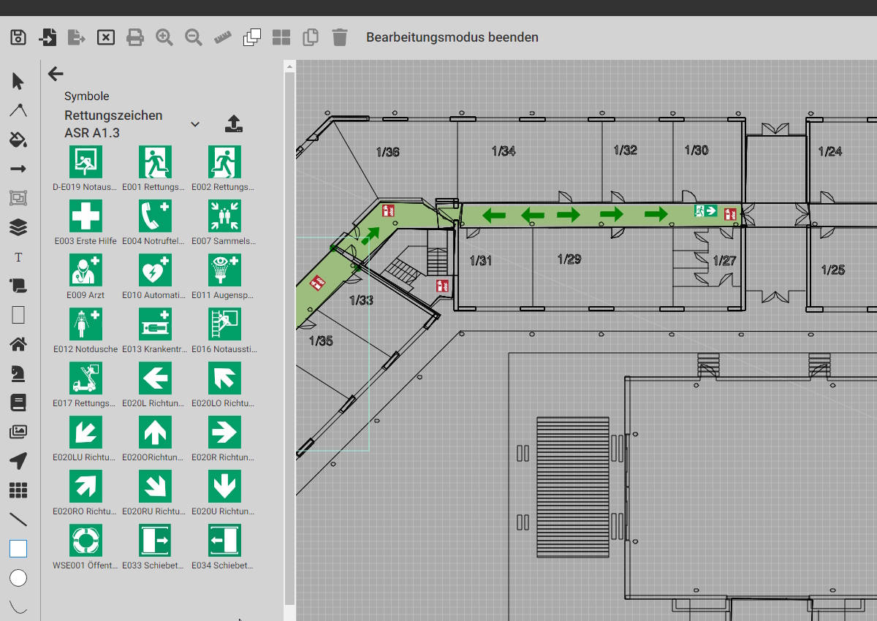This screenshot has height=621, width=877.
Task: Choose the E003 Erste Hilfe symbol
Action: [x=86, y=216]
